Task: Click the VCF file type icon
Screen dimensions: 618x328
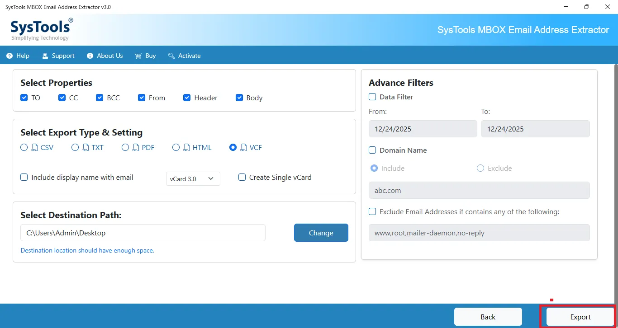Action: pyautogui.click(x=244, y=148)
